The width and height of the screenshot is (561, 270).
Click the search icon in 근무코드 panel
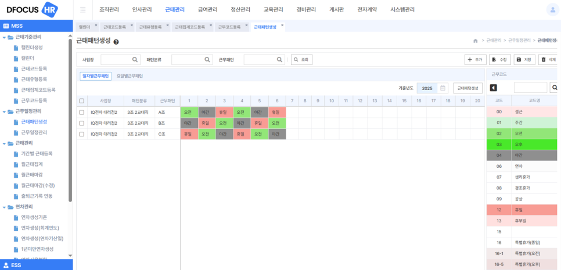pos(555,88)
